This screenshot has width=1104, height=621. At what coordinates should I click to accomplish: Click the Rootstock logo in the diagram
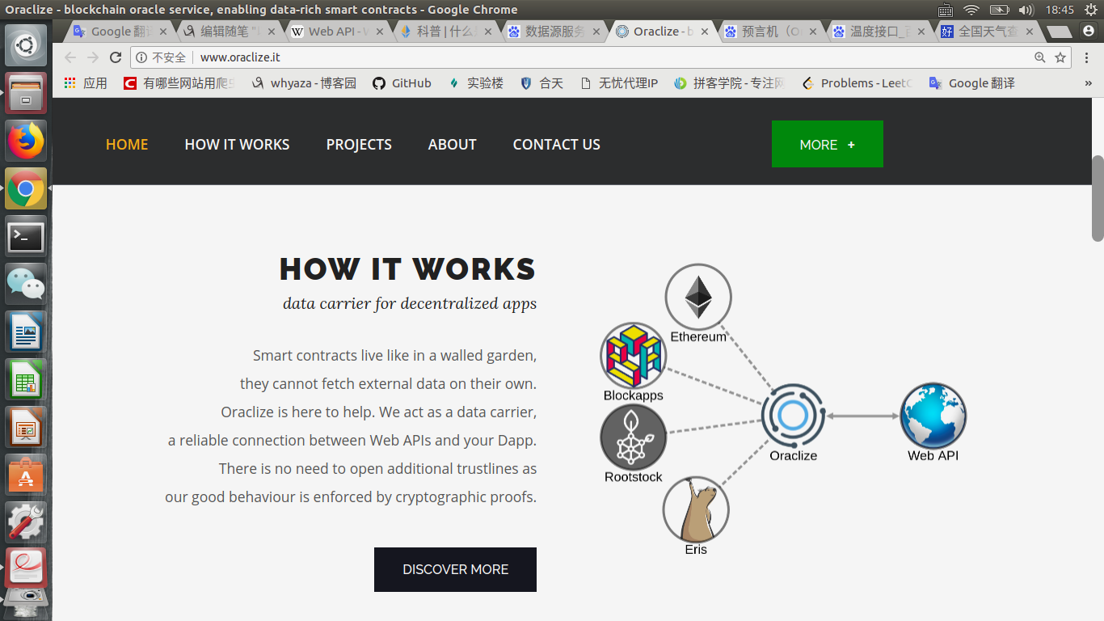tap(633, 437)
